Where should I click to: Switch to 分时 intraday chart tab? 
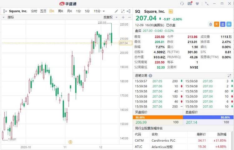[x=34, y=11]
